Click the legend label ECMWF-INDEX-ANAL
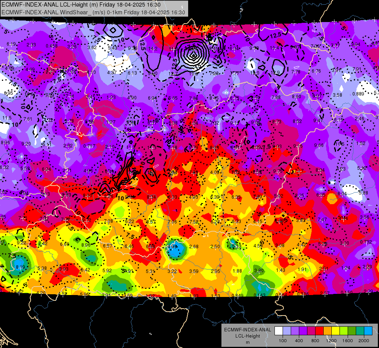Viewport: 379px width, 348px height. coord(247,330)
